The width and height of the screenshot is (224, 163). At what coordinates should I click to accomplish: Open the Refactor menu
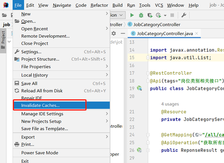coord(99,5)
